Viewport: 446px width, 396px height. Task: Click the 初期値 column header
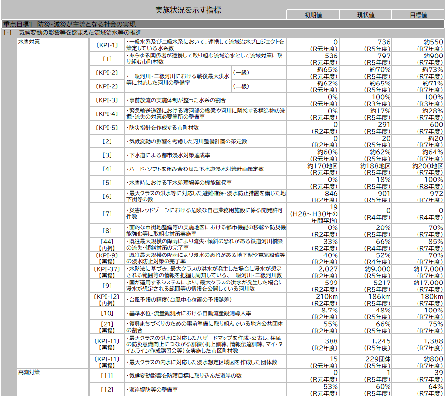[x=313, y=15]
